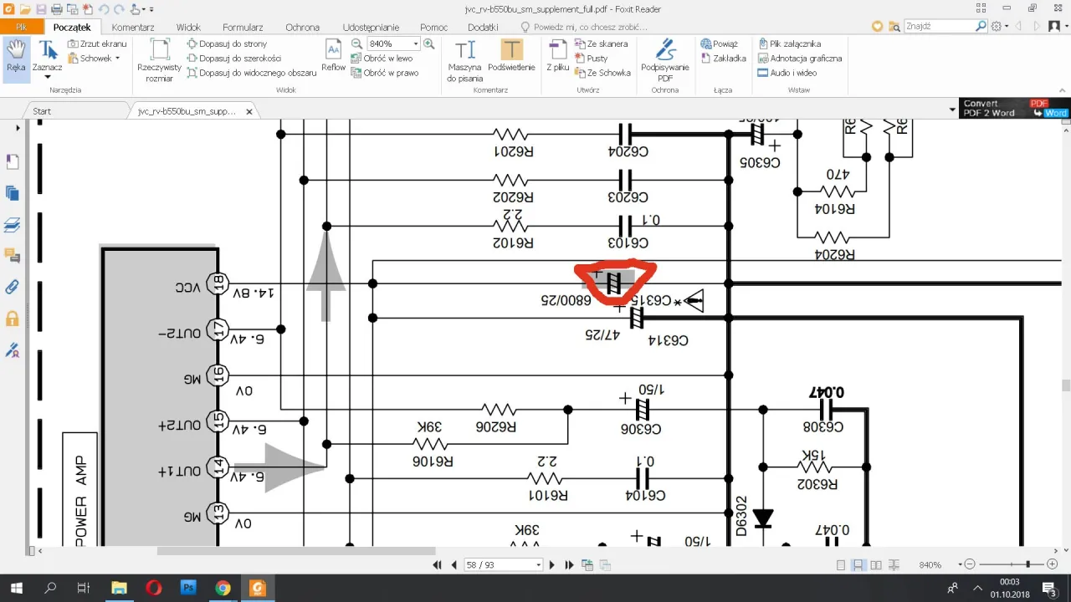Rotate view left with Obróć w lewo
The height and width of the screenshot is (602, 1071).
(x=382, y=59)
